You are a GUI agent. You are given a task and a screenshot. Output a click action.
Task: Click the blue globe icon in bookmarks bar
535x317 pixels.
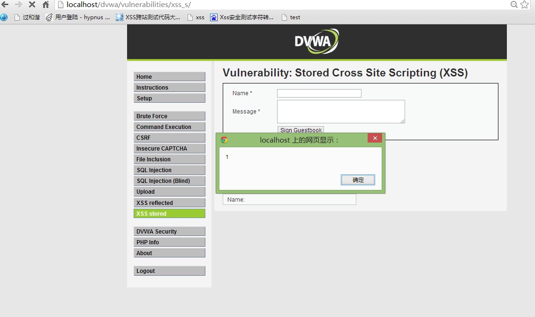pyautogui.click(x=4, y=17)
